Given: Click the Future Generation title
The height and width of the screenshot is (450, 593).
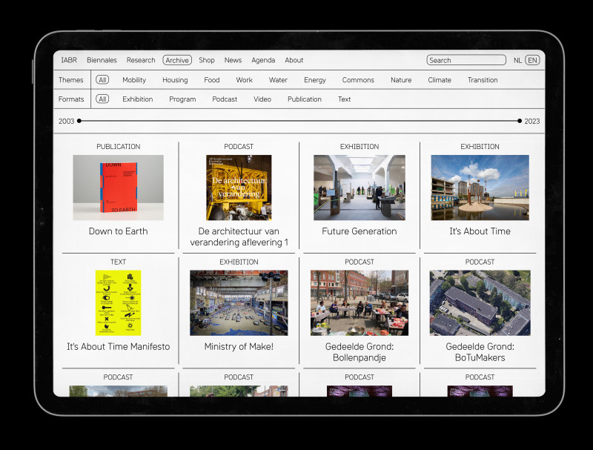Looking at the screenshot, I should [360, 231].
